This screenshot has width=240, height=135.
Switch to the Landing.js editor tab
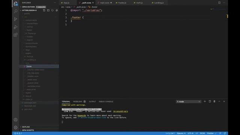159,3
